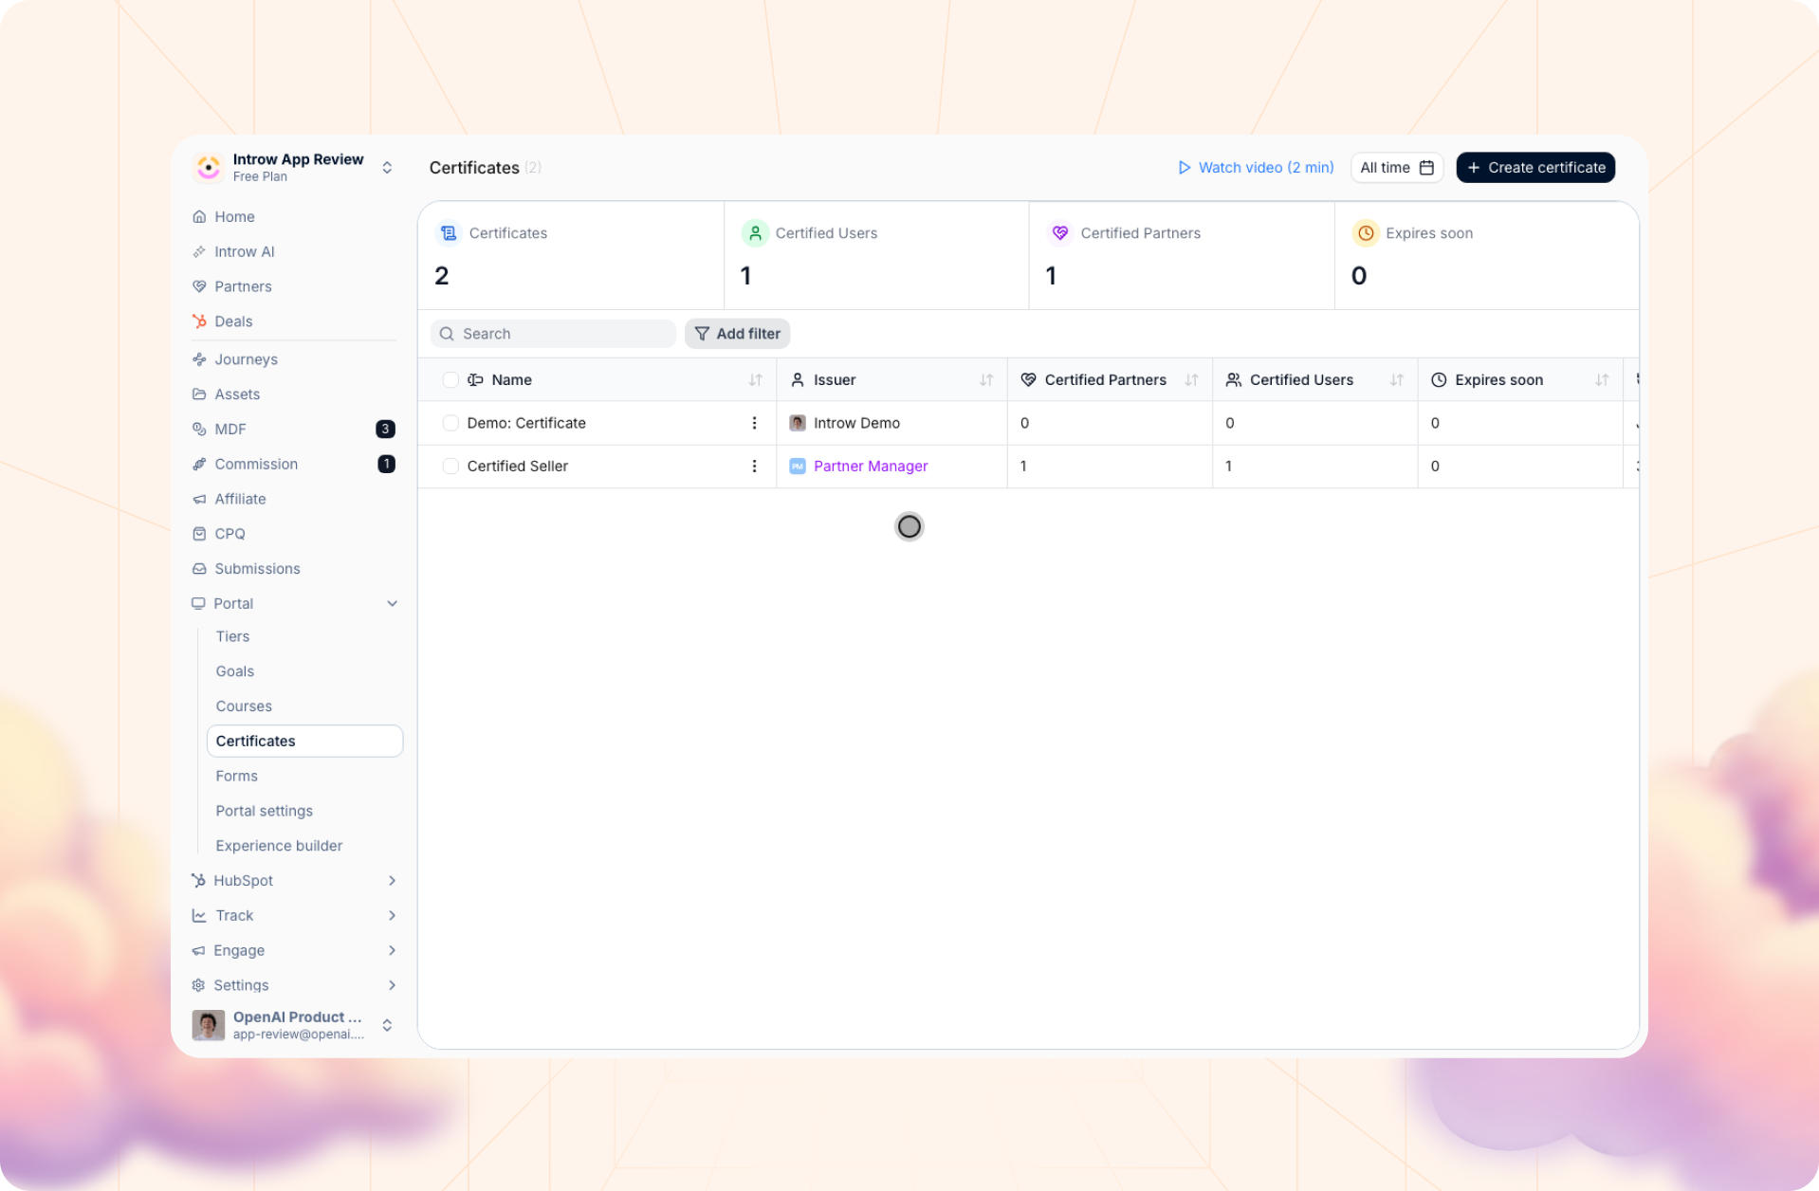Sort by Issuer column arrows

pos(986,379)
